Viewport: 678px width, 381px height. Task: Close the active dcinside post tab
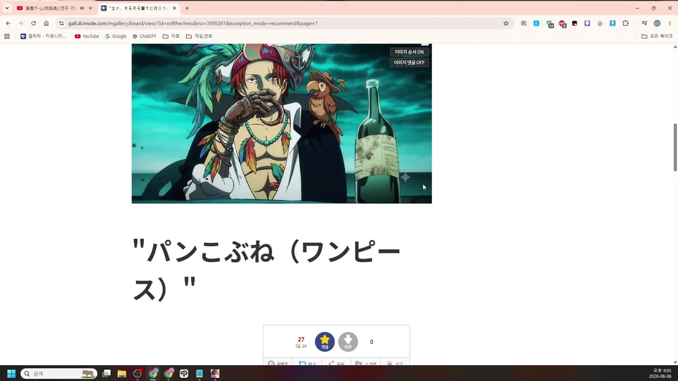pos(174,8)
